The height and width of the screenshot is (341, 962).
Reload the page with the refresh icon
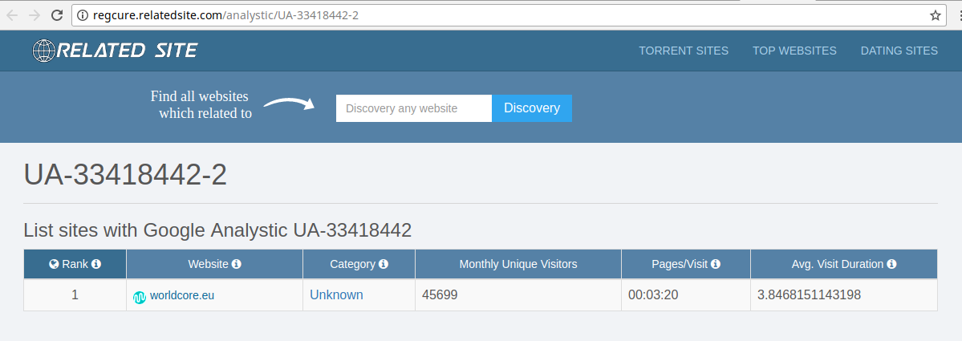57,15
